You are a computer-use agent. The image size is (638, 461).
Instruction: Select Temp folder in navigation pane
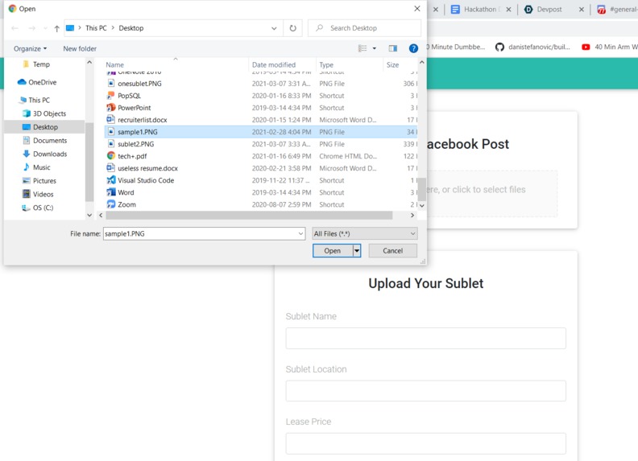(x=41, y=64)
